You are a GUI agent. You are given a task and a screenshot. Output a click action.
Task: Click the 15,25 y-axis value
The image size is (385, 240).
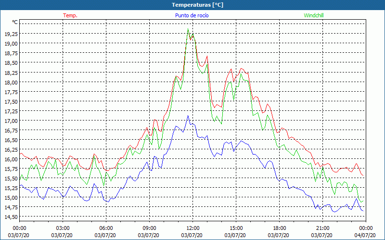(x=11, y=188)
